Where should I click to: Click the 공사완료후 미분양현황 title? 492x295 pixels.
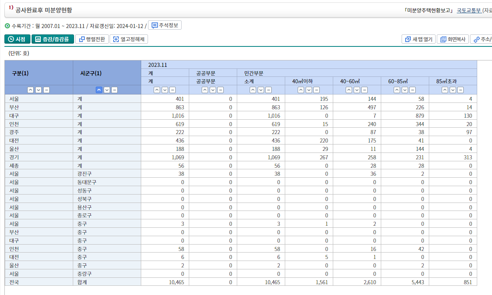pos(44,10)
